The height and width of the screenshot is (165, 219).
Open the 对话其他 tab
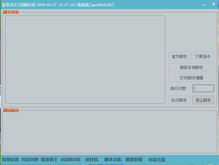tap(30, 159)
